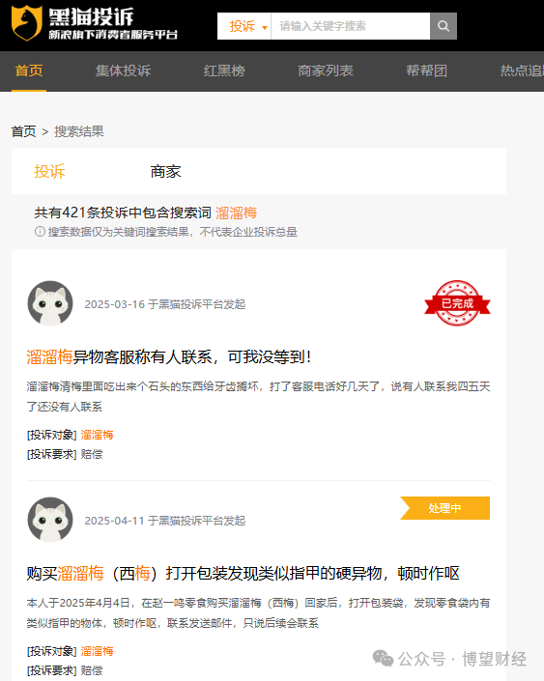This screenshot has width=544, height=681.
Task: Go to 集体投诉 in the nav bar
Action: 123,71
